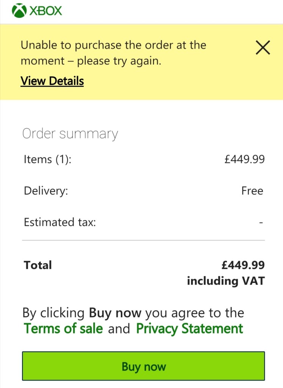
Task: Open the View Details link
Action: point(52,81)
